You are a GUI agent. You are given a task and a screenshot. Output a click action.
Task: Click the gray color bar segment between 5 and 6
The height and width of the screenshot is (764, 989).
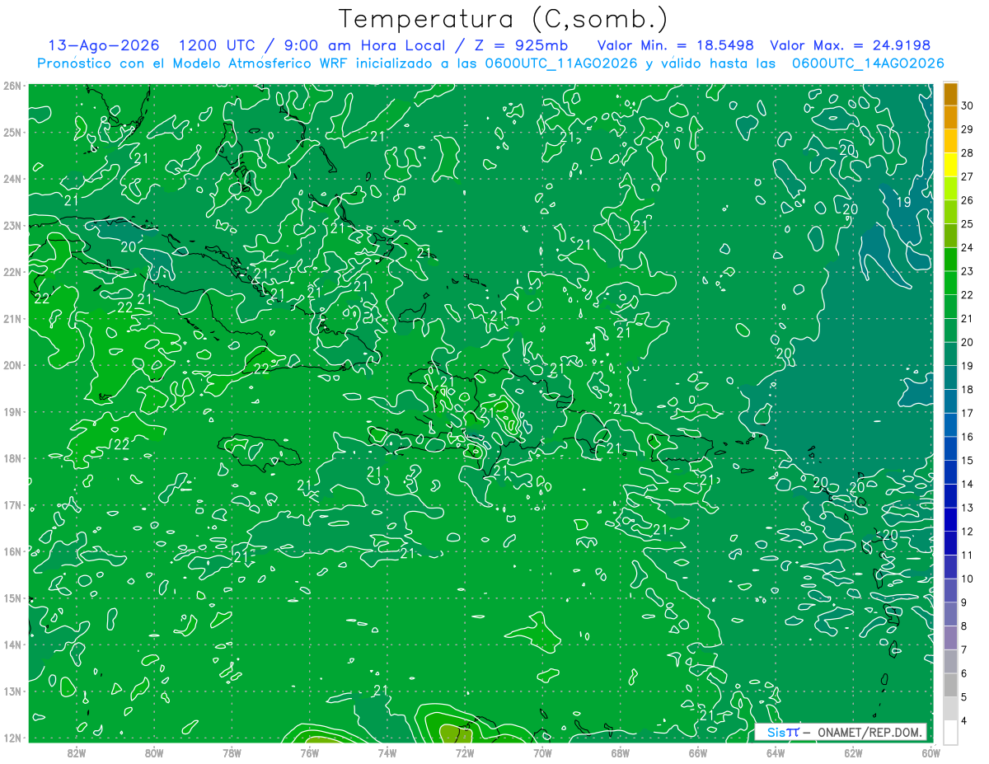pos(950,685)
